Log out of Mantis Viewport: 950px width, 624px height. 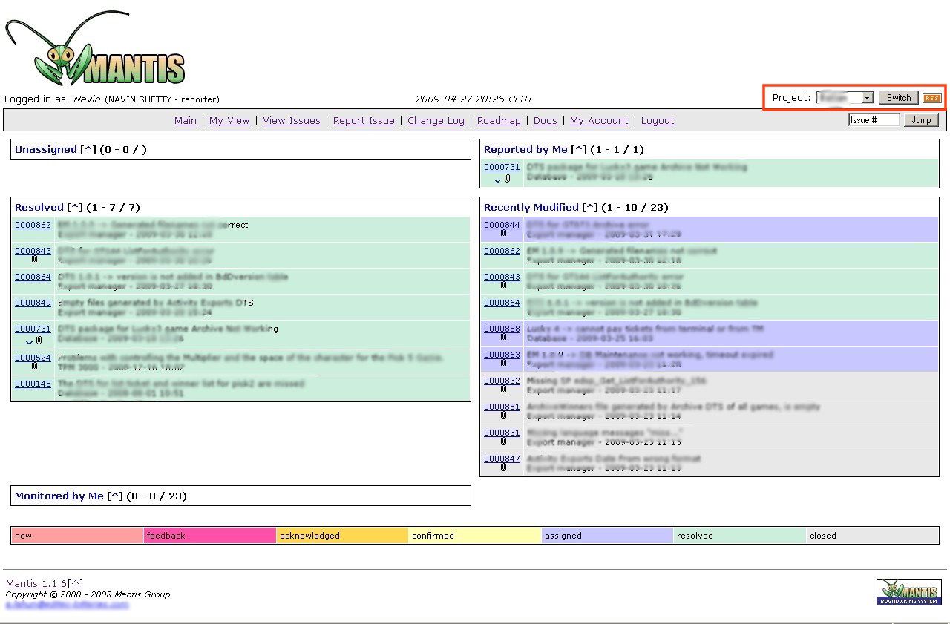coord(657,120)
